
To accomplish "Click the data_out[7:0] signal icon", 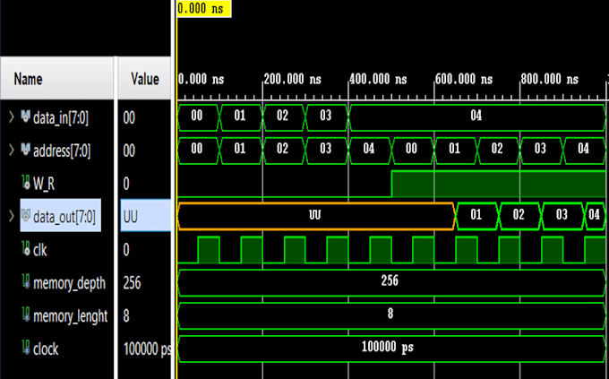I will [26, 215].
